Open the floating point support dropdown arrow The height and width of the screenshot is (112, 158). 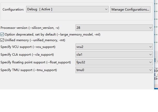pos(151,62)
